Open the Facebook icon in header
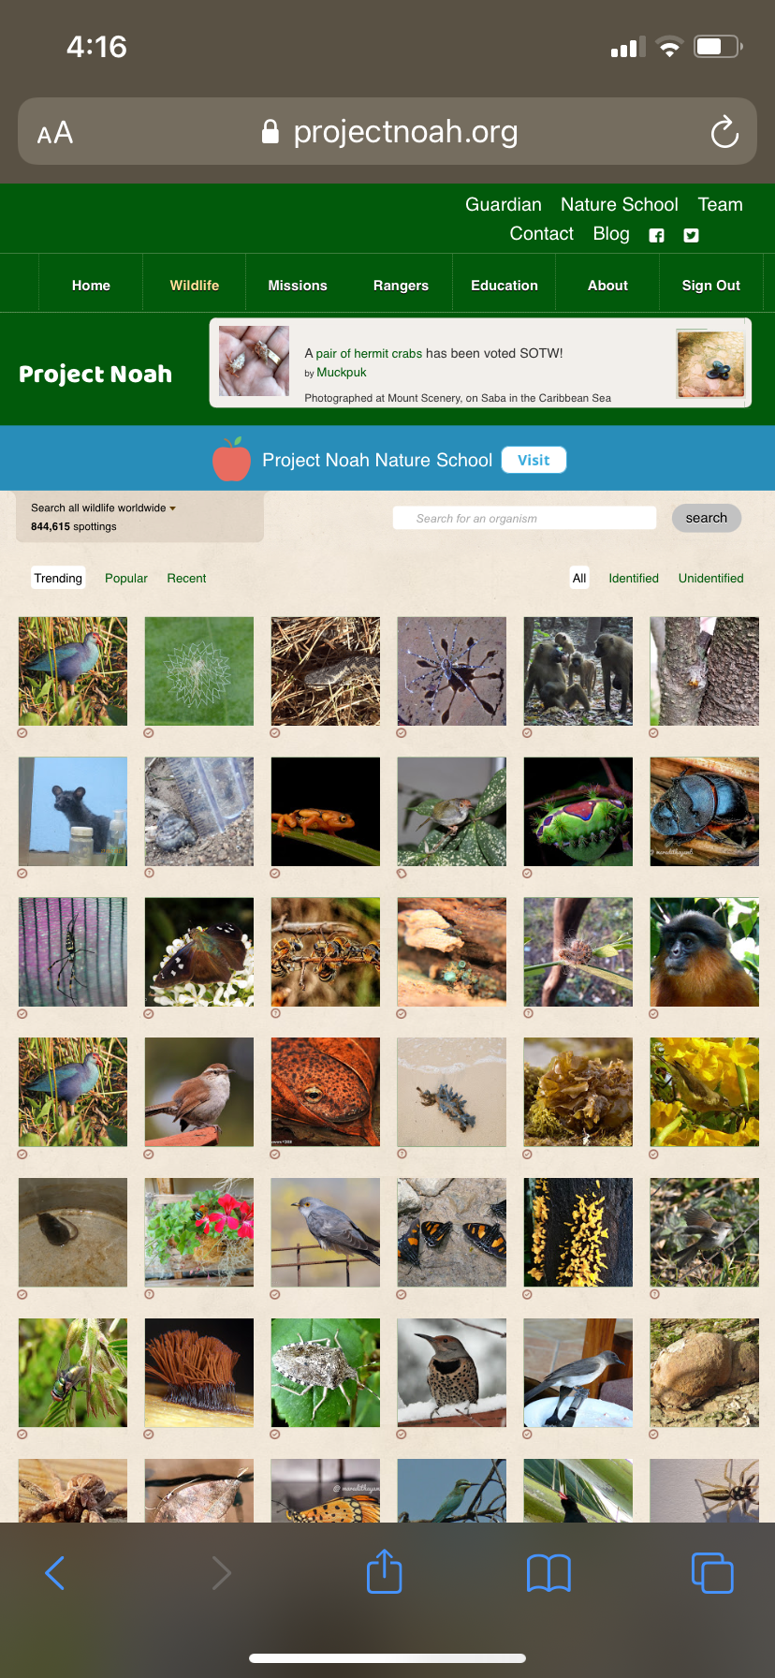The image size is (775, 1678). (x=656, y=235)
